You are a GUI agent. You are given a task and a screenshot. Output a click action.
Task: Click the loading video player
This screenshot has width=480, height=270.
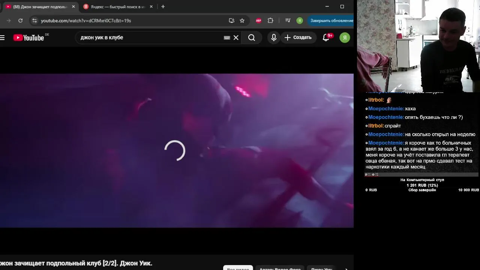coord(177,150)
